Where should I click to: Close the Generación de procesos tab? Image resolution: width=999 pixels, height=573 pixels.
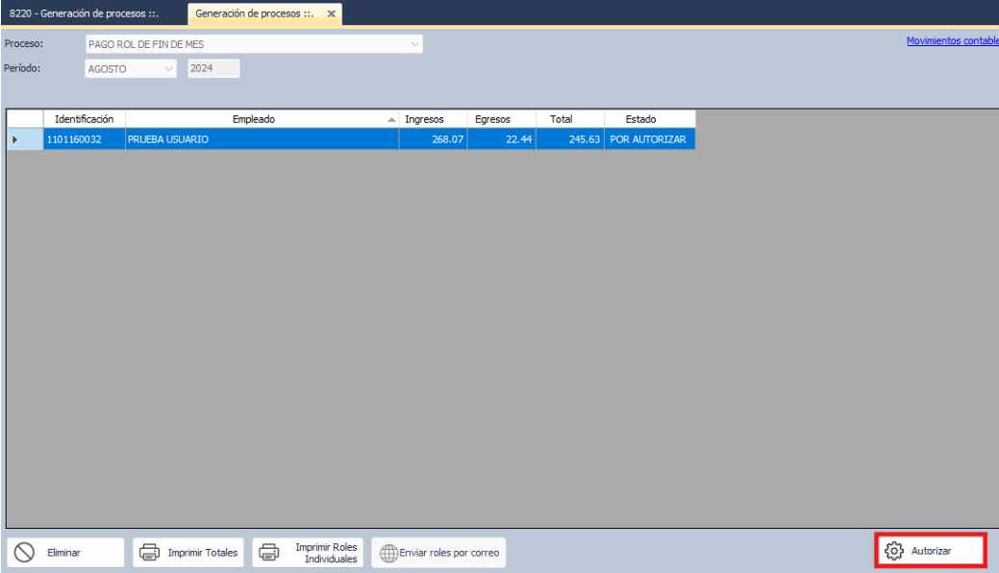(332, 13)
